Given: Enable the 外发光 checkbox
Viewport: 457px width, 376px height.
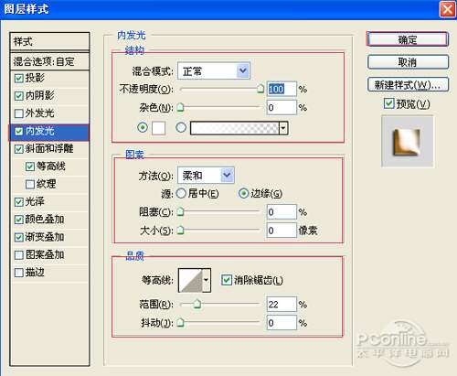Looking at the screenshot, I should [x=19, y=113].
